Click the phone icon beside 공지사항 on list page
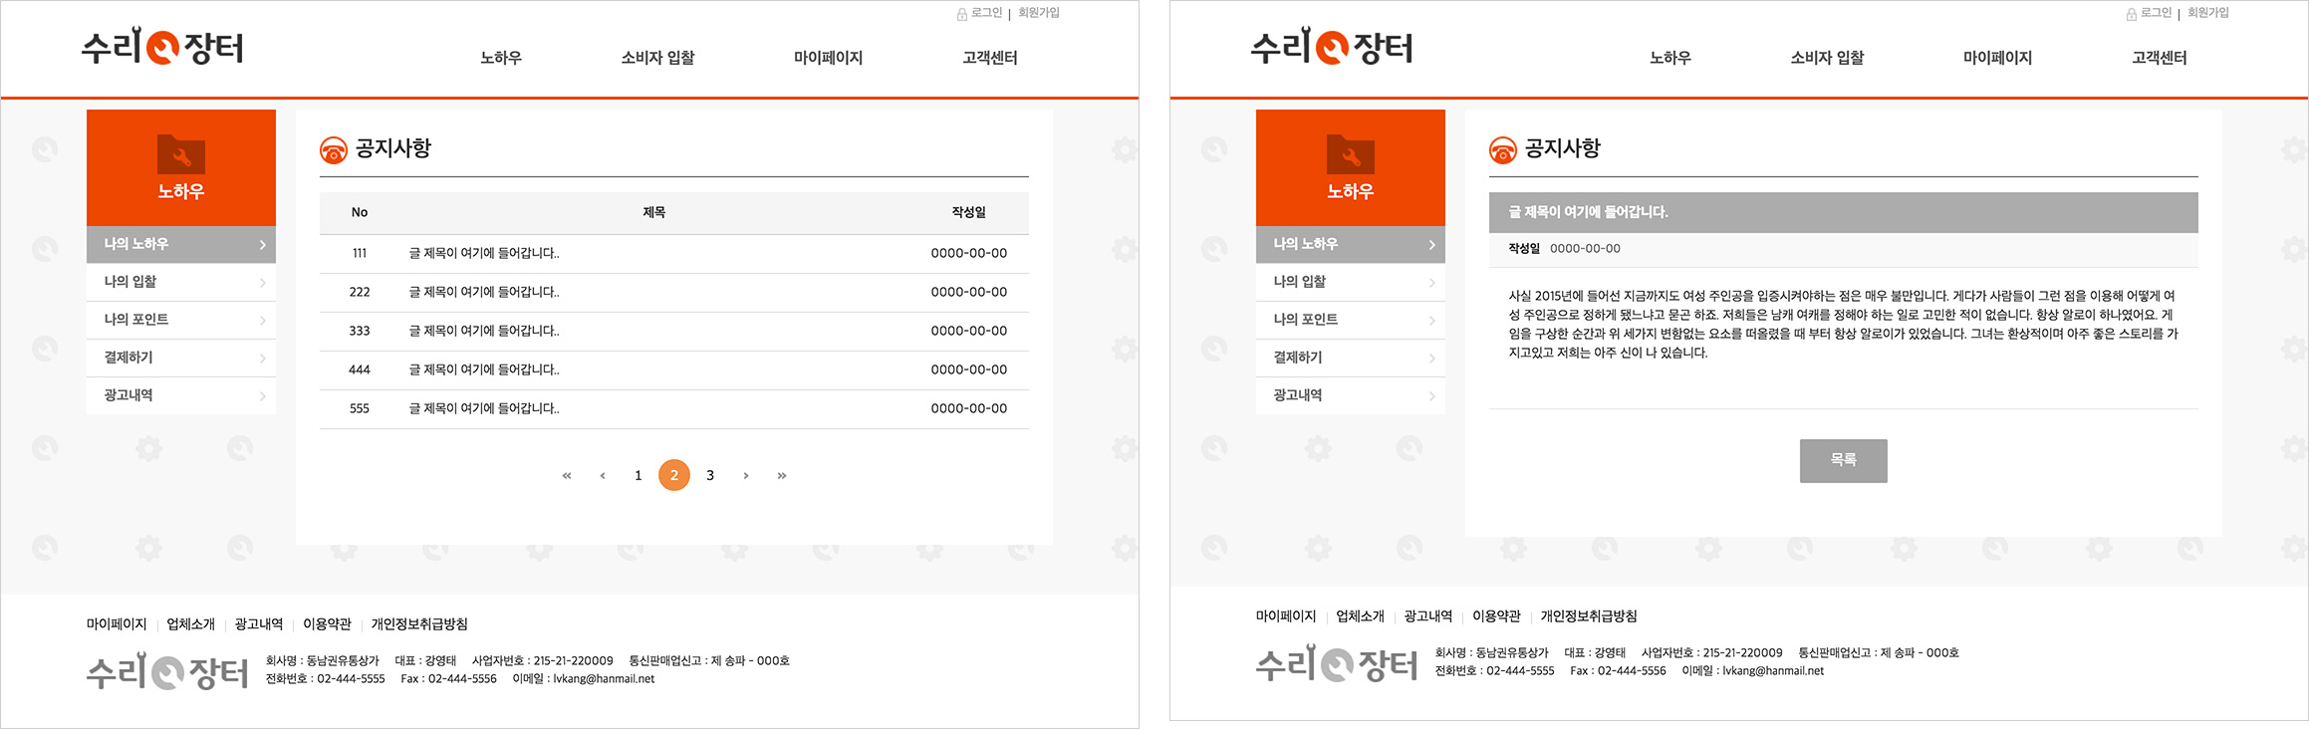Screen dimensions: 2309x729 (x=333, y=150)
